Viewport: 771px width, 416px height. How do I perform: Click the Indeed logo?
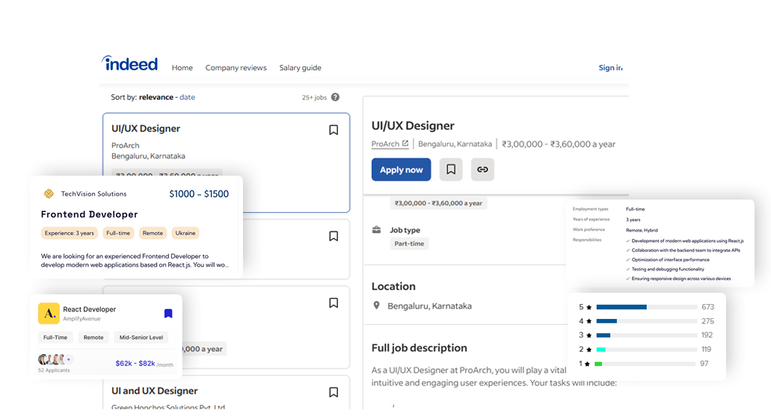[130, 64]
